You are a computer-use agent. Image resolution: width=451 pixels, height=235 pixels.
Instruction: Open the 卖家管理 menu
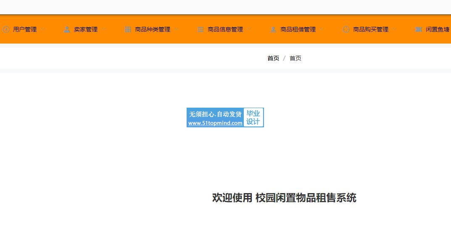[x=86, y=29]
